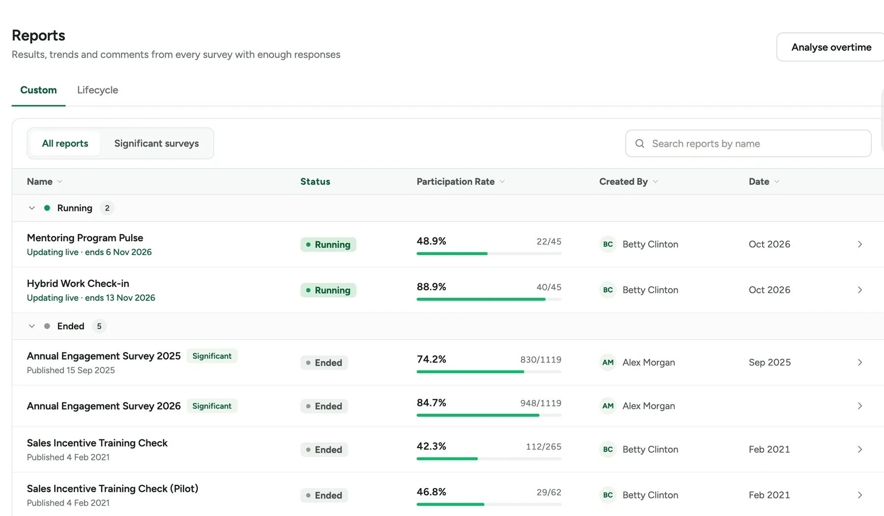Click the 88.9% participation progress bar
Viewport: 884px width, 516px height.
(x=489, y=299)
